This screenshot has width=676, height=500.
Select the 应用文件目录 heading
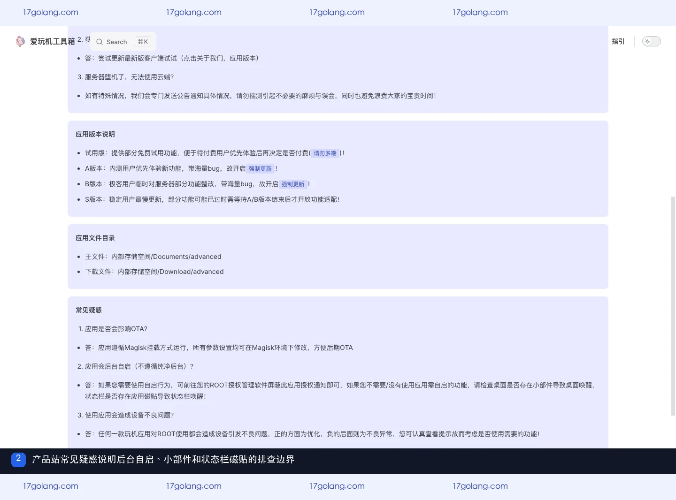coord(95,238)
